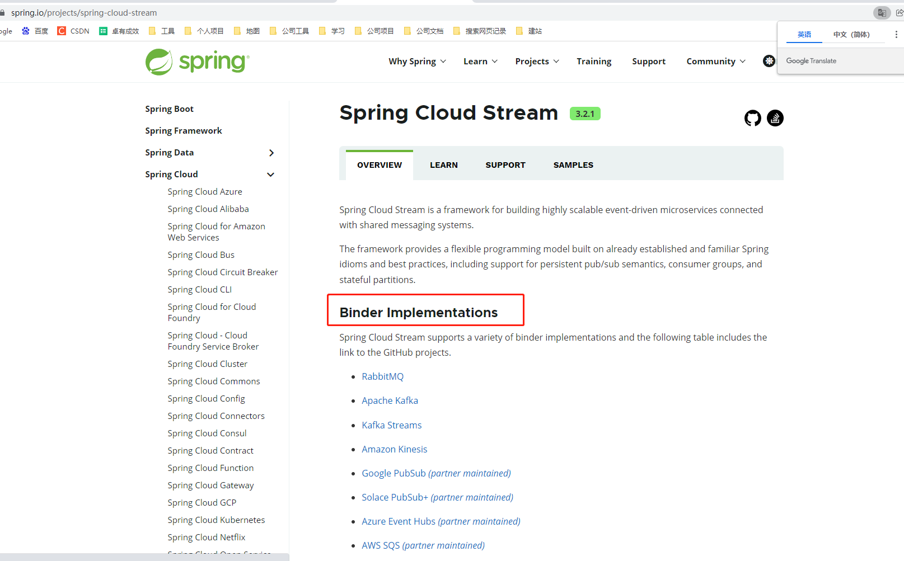This screenshot has height=561, width=904.
Task: Open the 百度 bookmark
Action: coord(35,31)
